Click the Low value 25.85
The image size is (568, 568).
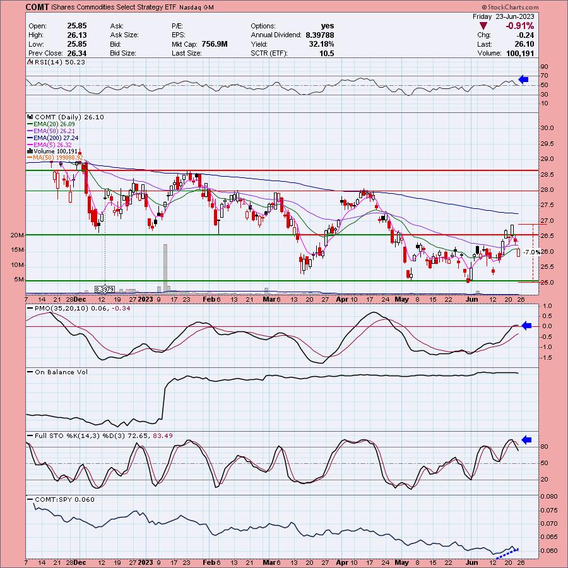pyautogui.click(x=77, y=44)
